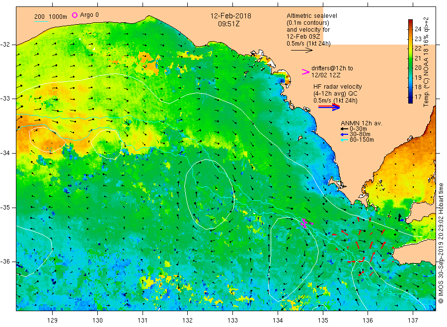Click the 'Altimetric sealevel' legend heading

click(x=312, y=16)
